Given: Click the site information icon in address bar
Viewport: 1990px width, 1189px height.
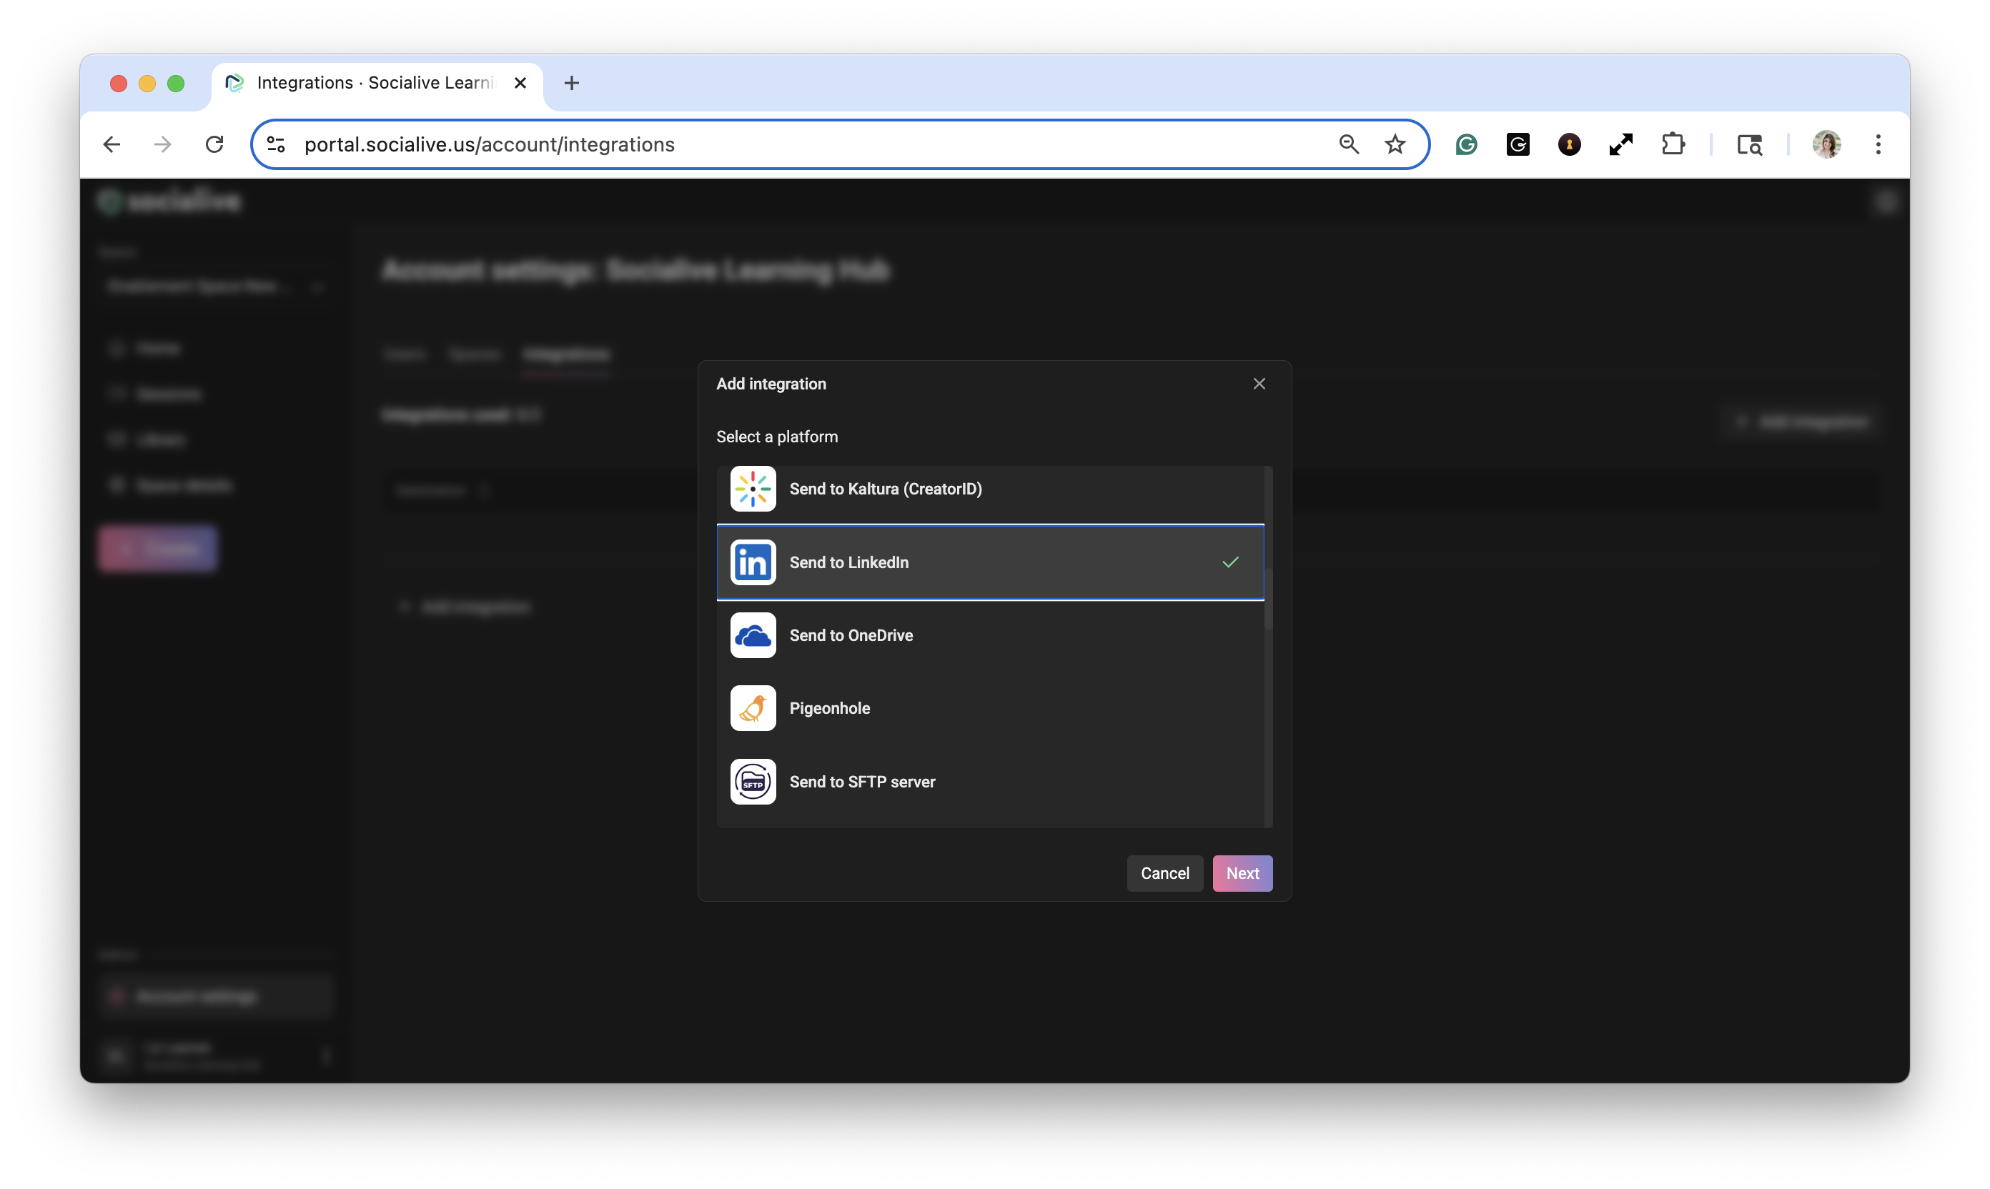Looking at the screenshot, I should click(276, 144).
